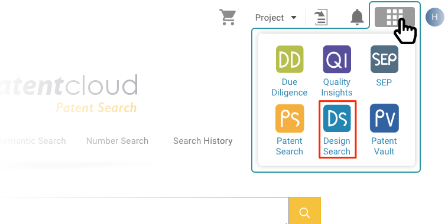Launch the Quality Insights app
This screenshot has width=448, height=224.
tap(337, 71)
